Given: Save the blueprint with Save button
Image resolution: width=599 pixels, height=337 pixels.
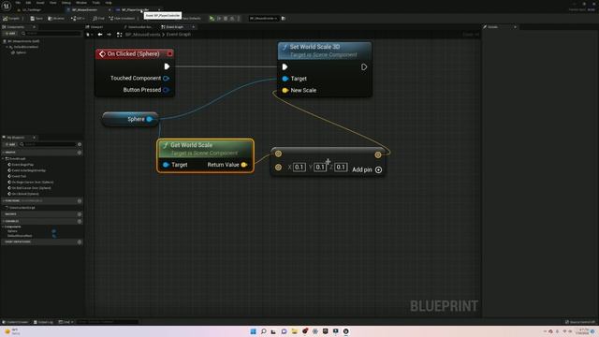Looking at the screenshot, I should [37, 19].
